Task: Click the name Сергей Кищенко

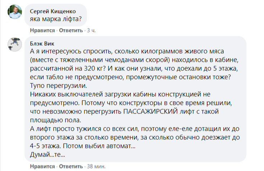Action: pos(51,11)
